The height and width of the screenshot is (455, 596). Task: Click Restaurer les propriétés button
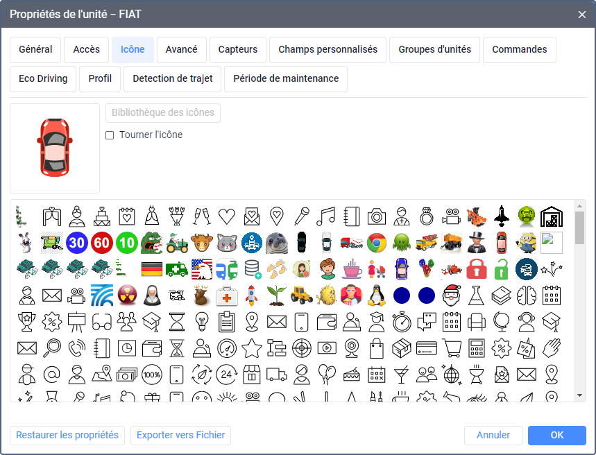pos(67,436)
